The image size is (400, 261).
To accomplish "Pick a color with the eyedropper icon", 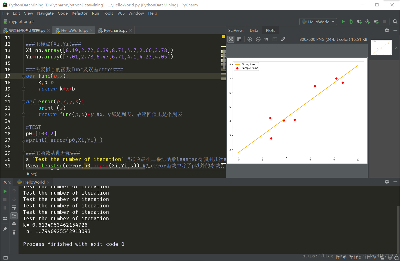I will tap(283, 39).
